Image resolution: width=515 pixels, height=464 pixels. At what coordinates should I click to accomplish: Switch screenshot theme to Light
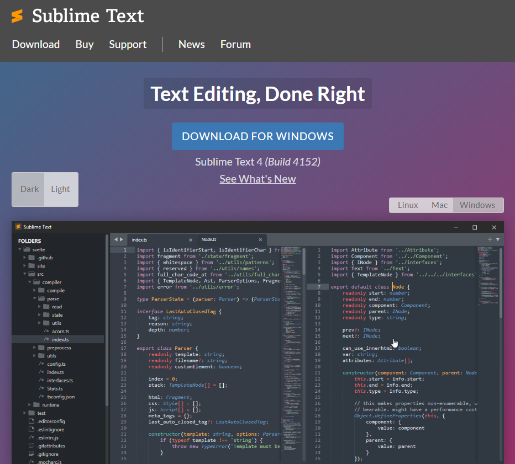coord(61,189)
